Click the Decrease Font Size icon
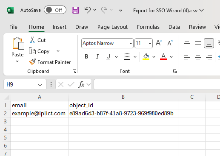The height and width of the screenshot is (156, 220). (x=170, y=43)
